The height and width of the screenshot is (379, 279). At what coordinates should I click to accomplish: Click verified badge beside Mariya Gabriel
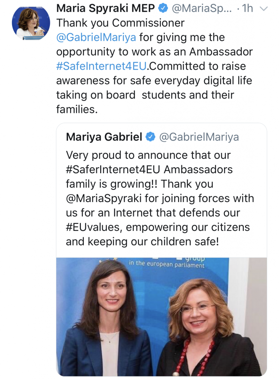(x=150, y=137)
